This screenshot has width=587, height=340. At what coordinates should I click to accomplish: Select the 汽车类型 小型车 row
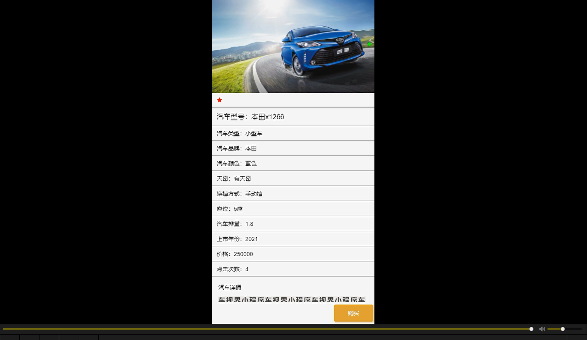point(293,133)
